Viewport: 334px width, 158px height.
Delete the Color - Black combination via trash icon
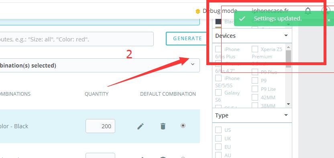[x=163, y=126]
